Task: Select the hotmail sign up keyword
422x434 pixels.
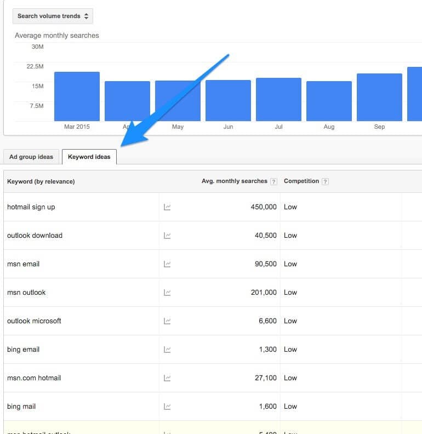Action: 31,207
